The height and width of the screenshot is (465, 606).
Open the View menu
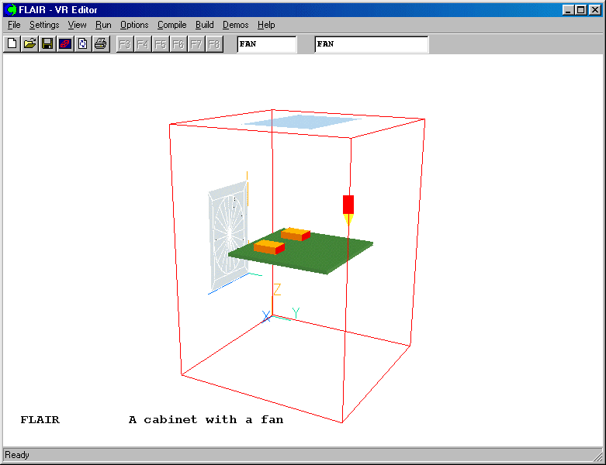77,25
